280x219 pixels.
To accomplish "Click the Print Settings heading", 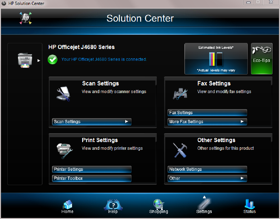I will tap(100, 140).
